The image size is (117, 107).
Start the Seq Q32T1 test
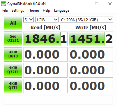pyautogui.click(x=13, y=39)
